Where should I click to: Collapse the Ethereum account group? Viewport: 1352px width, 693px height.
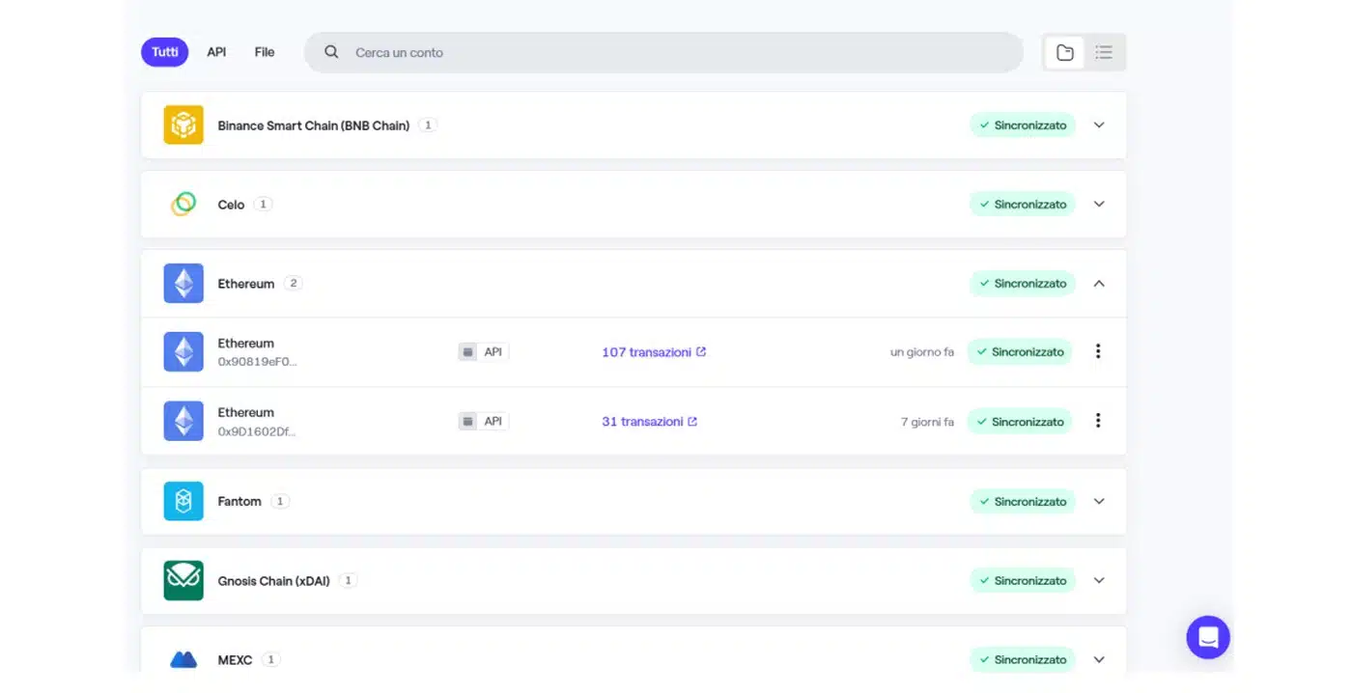pos(1099,284)
